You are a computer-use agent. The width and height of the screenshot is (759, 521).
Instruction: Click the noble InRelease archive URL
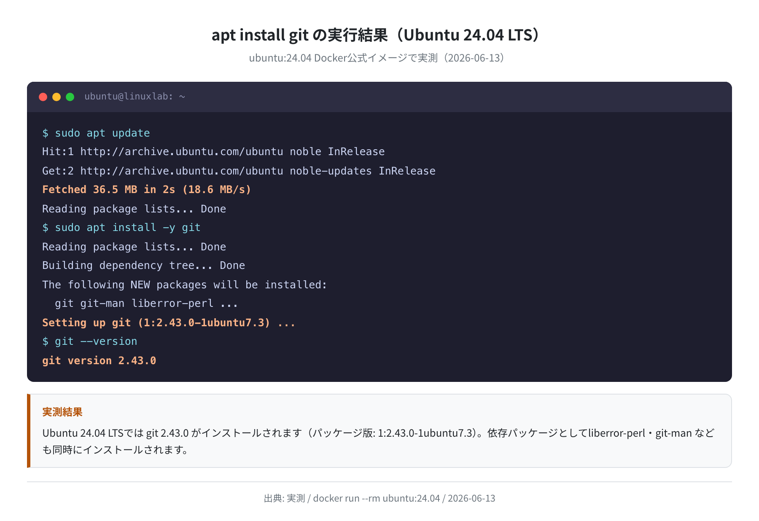click(213, 152)
